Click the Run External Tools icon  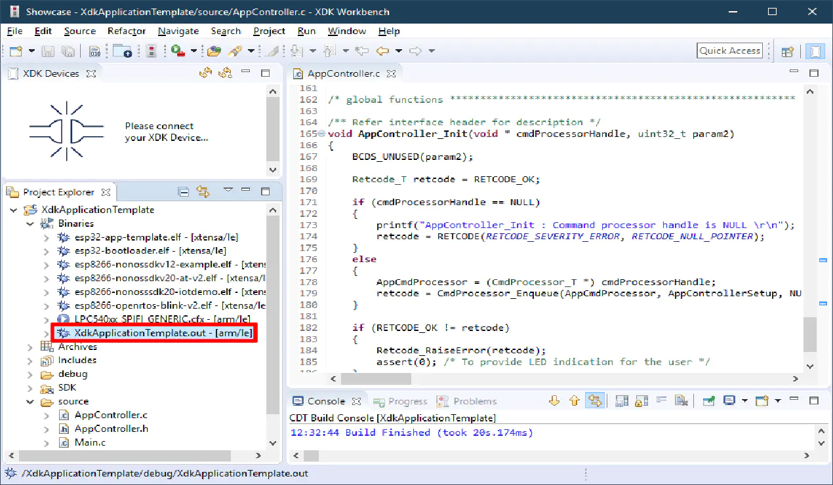[x=178, y=51]
